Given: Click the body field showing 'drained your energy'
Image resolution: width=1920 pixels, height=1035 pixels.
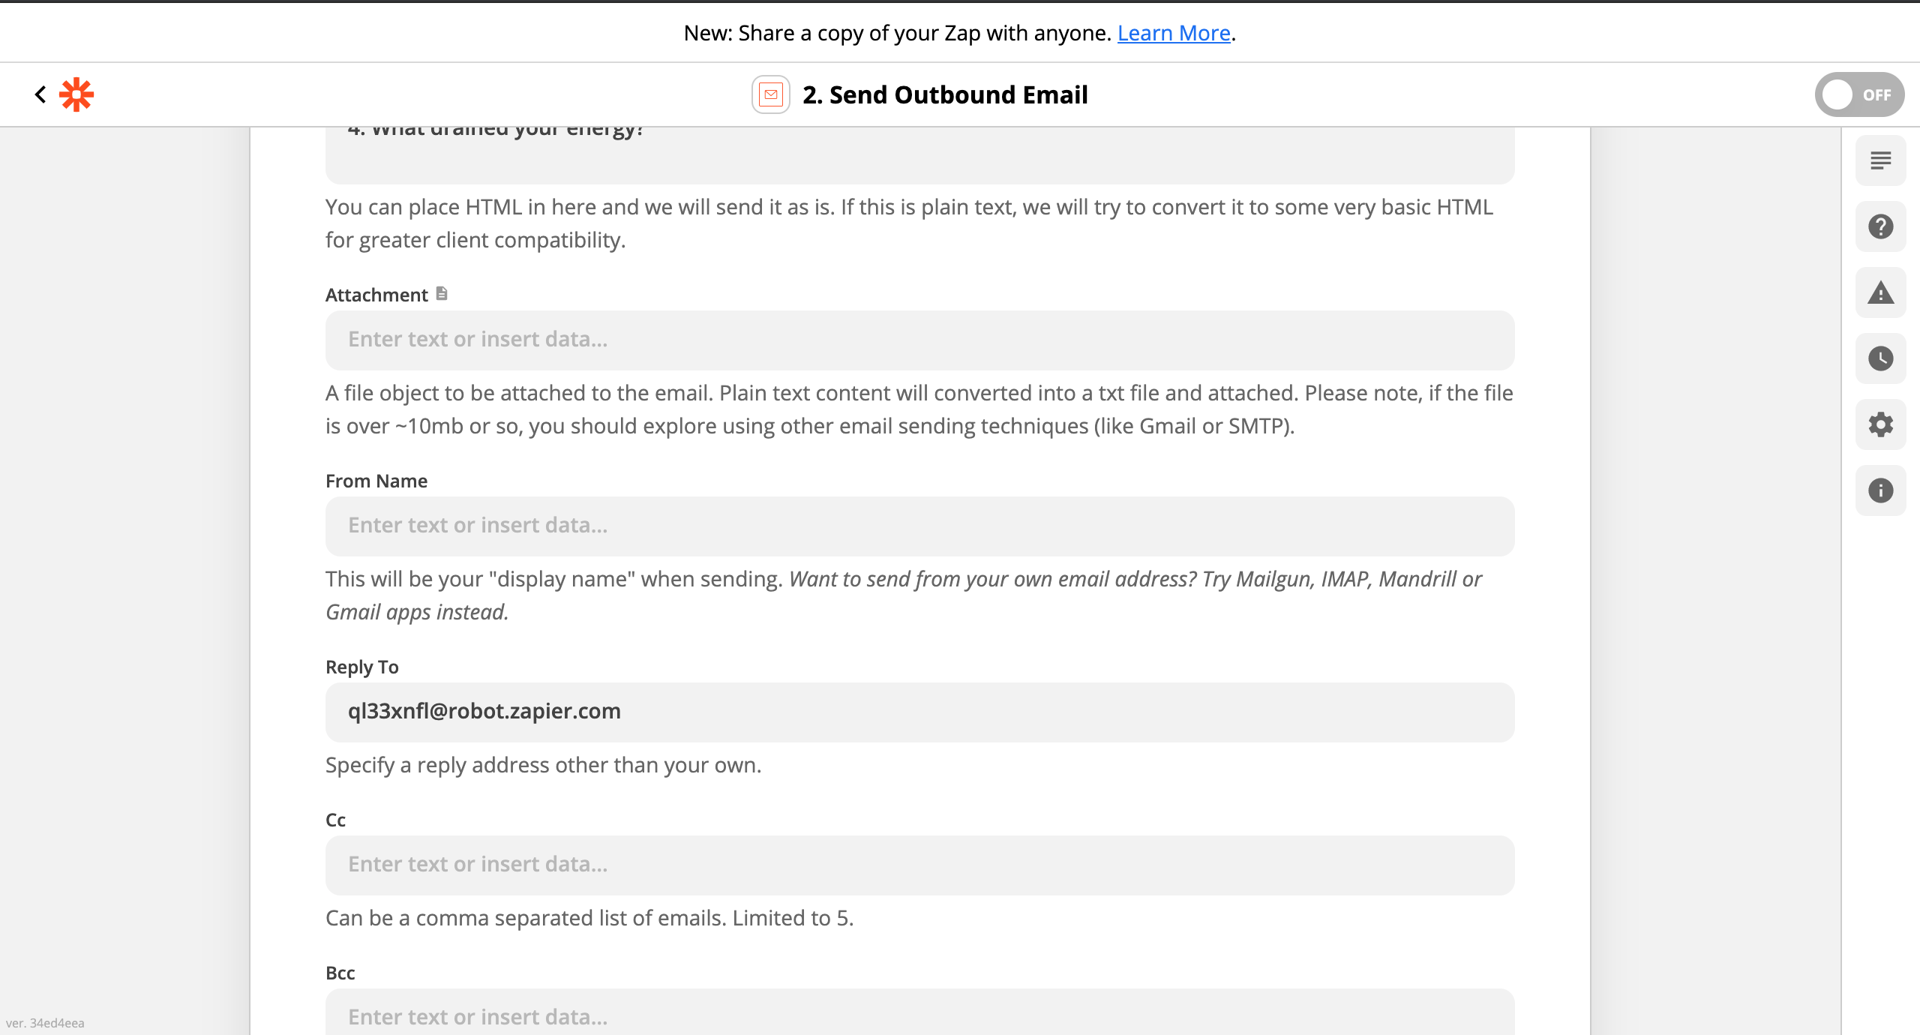Looking at the screenshot, I should [919, 155].
